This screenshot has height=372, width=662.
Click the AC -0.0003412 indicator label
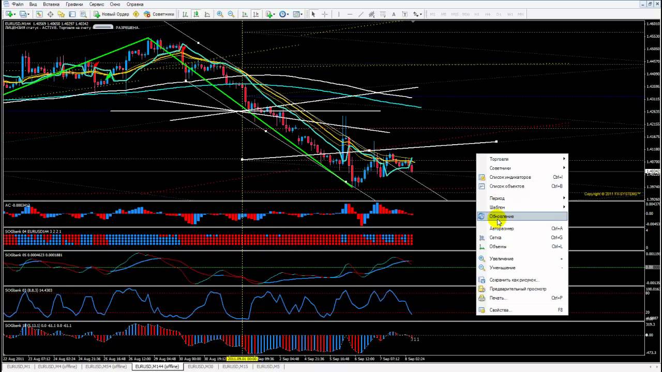tap(17, 205)
